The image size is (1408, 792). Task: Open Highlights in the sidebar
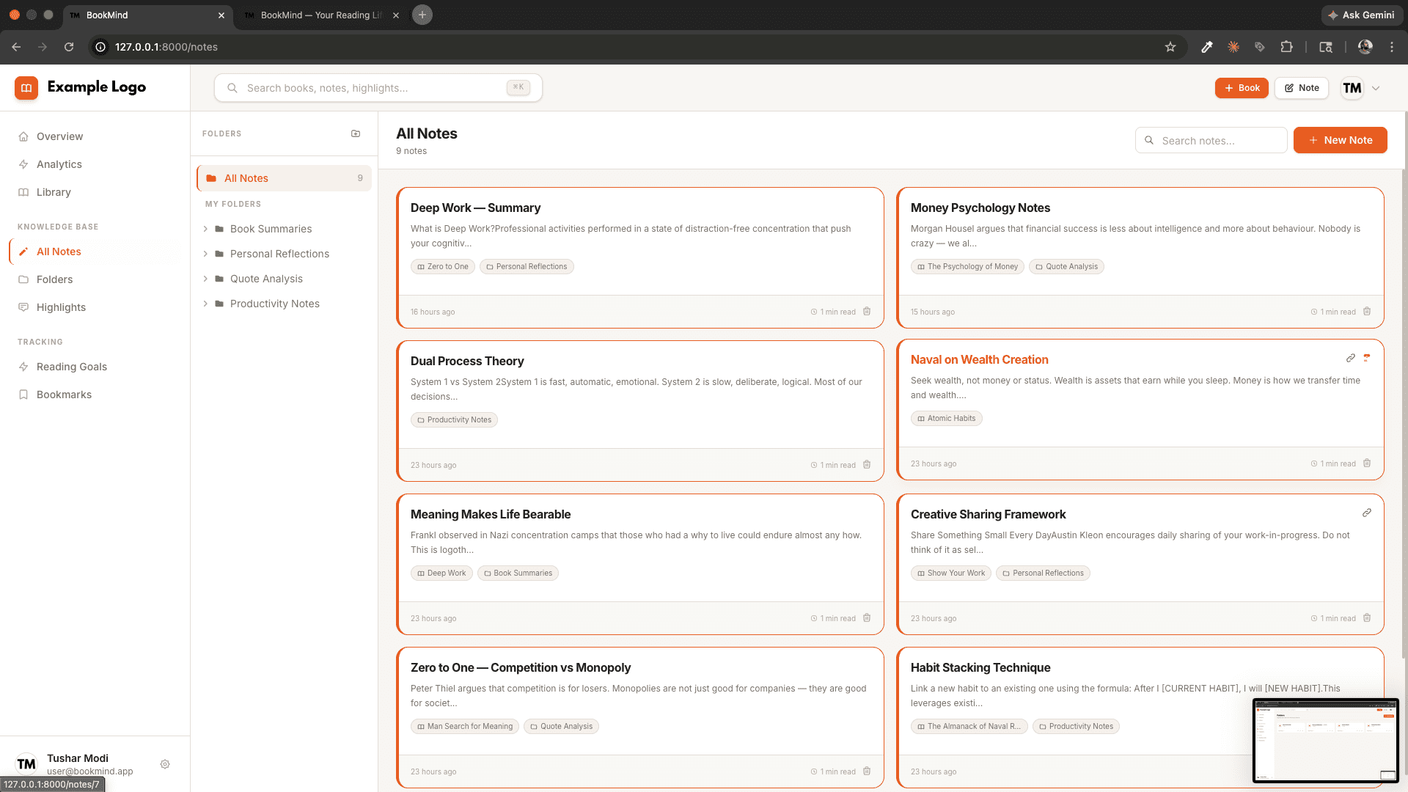click(x=95, y=307)
